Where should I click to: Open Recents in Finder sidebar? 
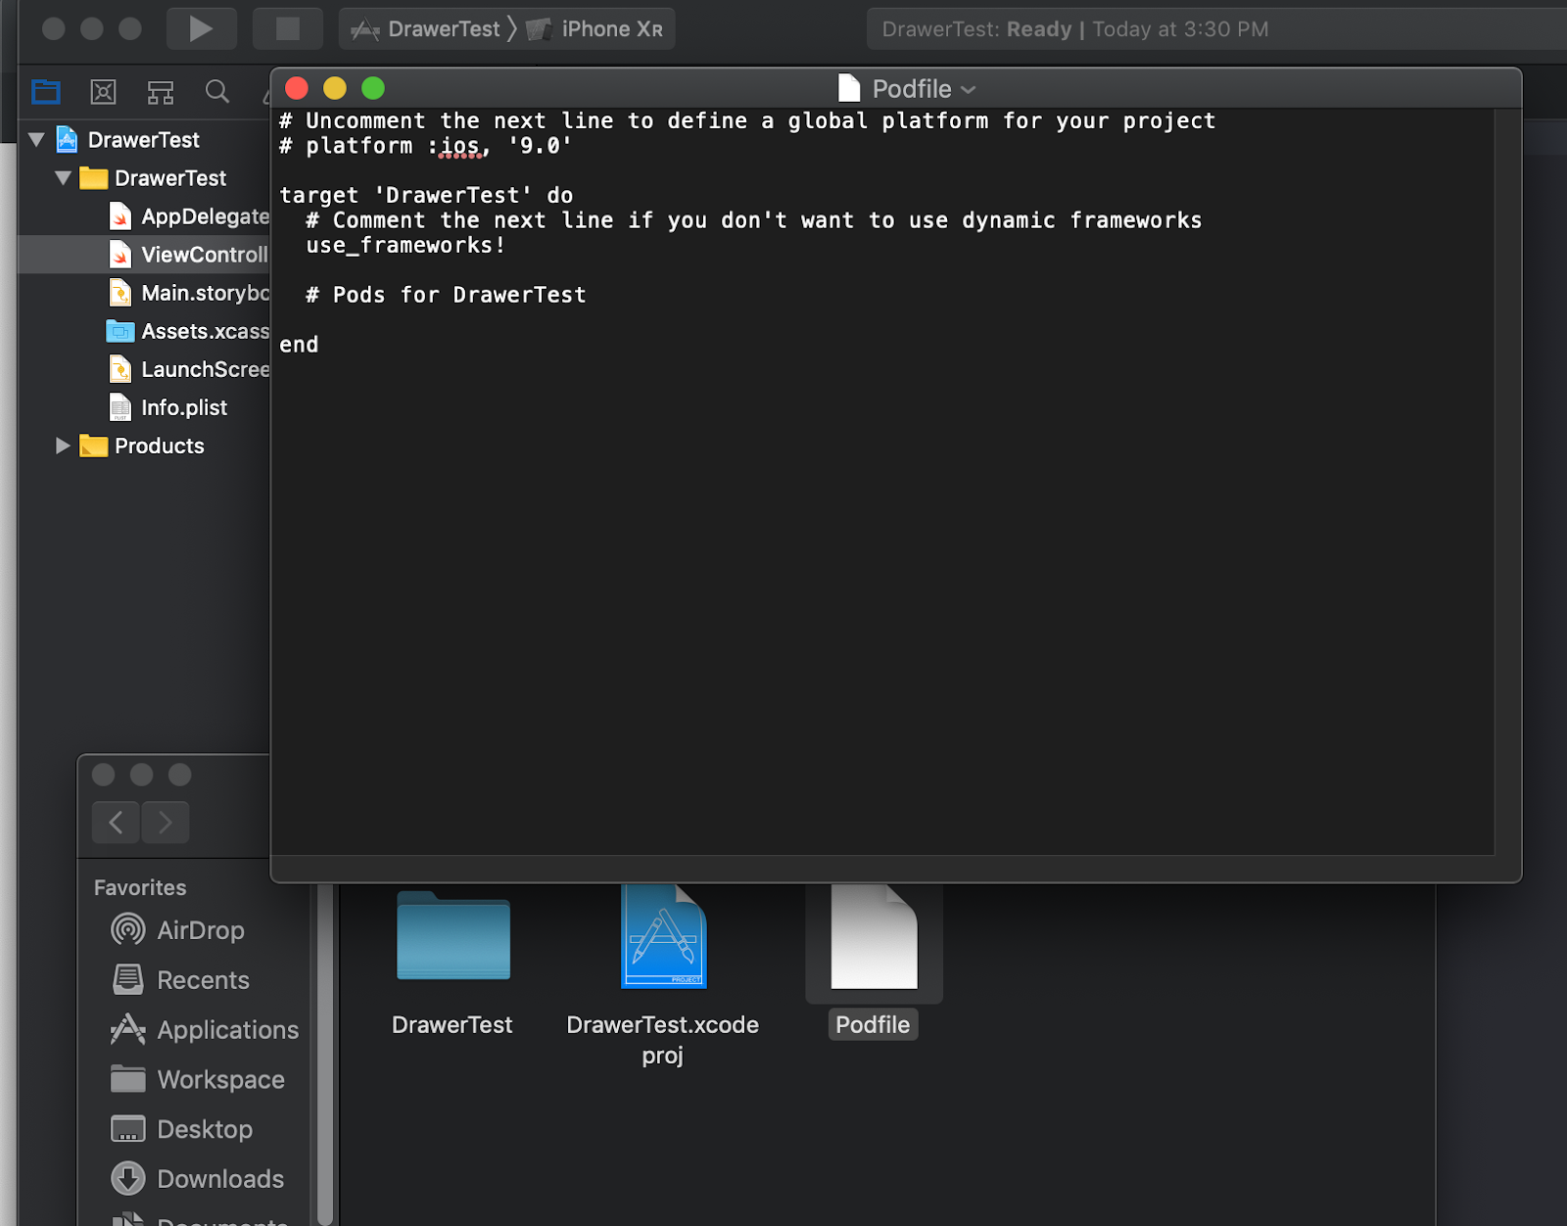click(181, 979)
